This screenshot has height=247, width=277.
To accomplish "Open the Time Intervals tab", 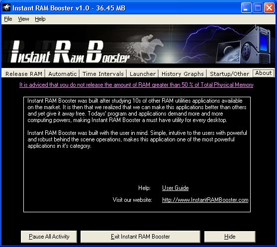I will click(103, 73).
